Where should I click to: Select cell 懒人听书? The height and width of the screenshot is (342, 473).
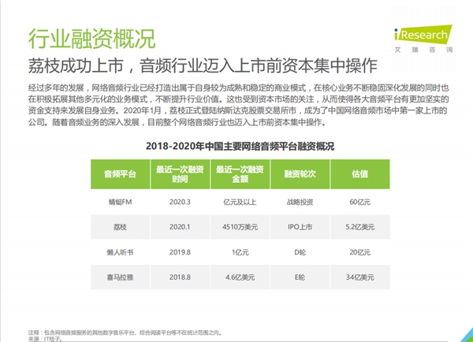point(120,252)
